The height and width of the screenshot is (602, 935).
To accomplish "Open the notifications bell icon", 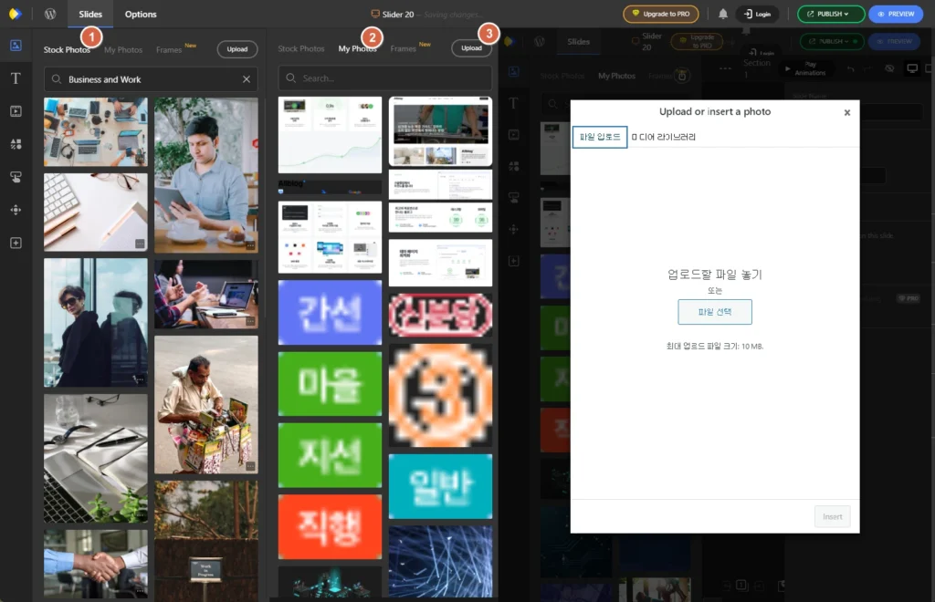I will pos(723,14).
